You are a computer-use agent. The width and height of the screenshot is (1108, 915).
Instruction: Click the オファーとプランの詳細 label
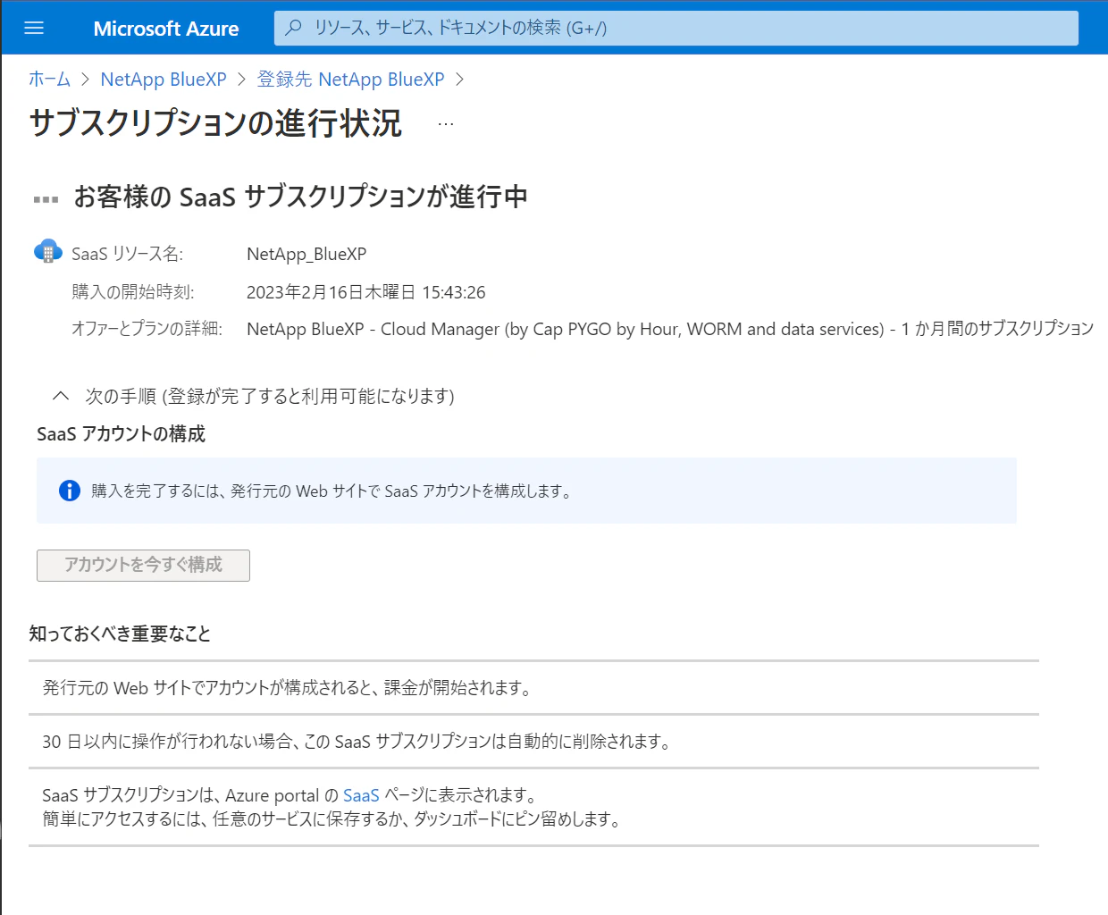click(147, 329)
